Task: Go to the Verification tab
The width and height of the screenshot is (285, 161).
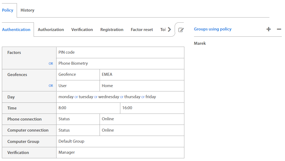Action: (82, 30)
